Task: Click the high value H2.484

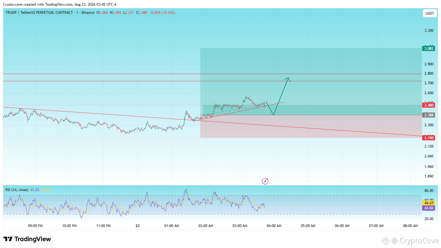Action: [x=116, y=13]
